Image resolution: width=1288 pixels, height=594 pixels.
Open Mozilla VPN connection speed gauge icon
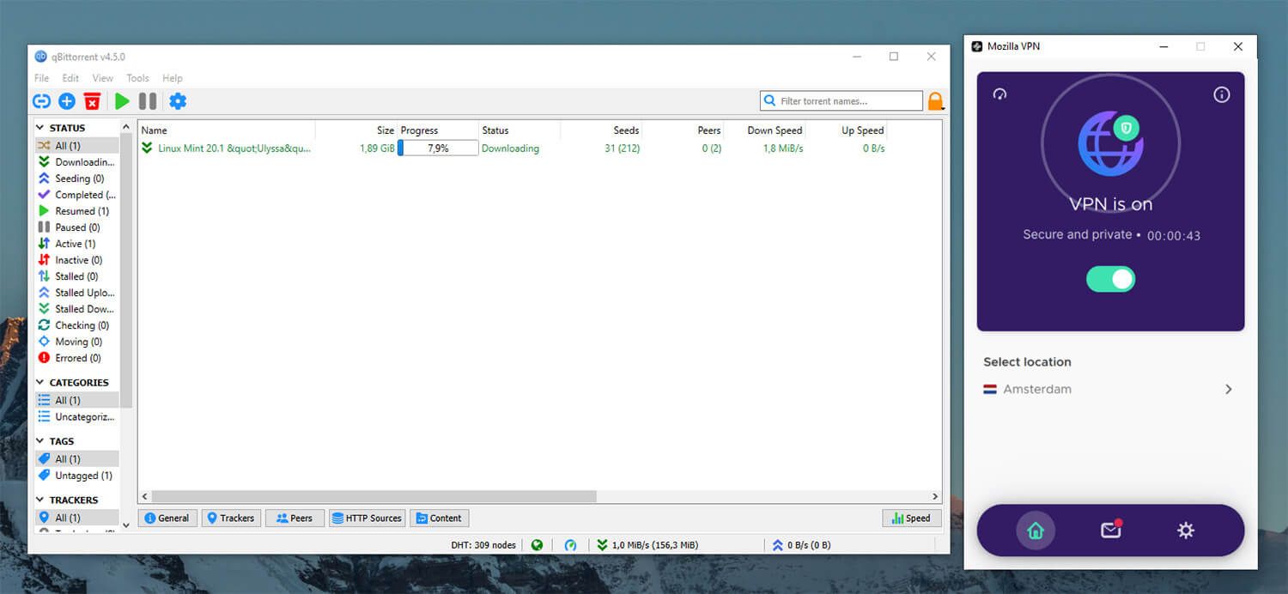[x=999, y=94]
